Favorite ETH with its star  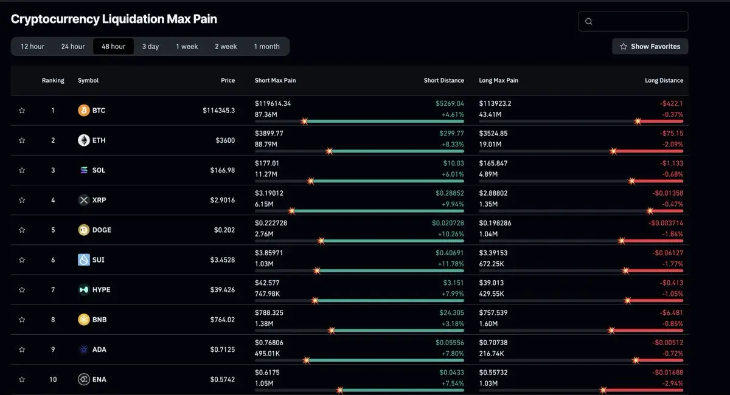[x=22, y=140]
